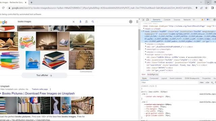Expand the head node in the DOM tree

144,29
